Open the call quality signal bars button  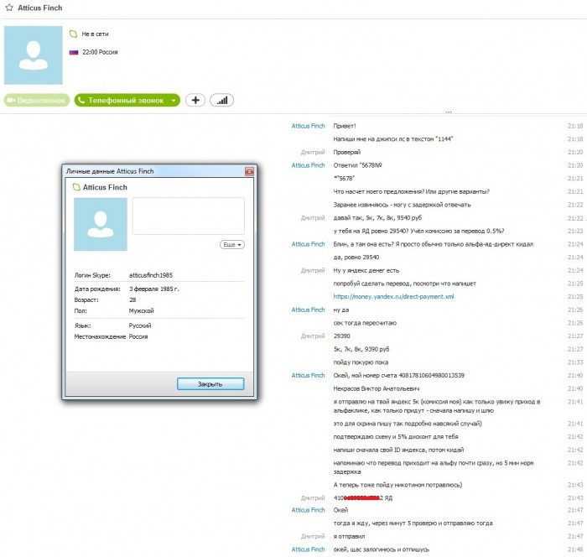click(222, 101)
